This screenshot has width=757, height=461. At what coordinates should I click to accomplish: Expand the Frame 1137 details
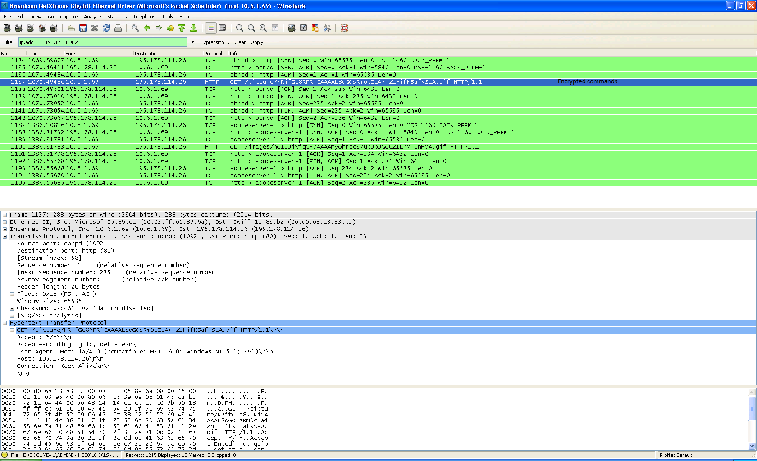[5, 215]
